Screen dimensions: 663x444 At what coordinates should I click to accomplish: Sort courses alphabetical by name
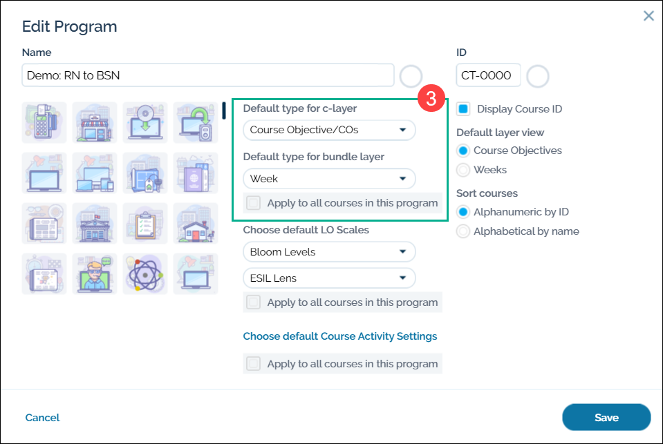[x=463, y=231]
